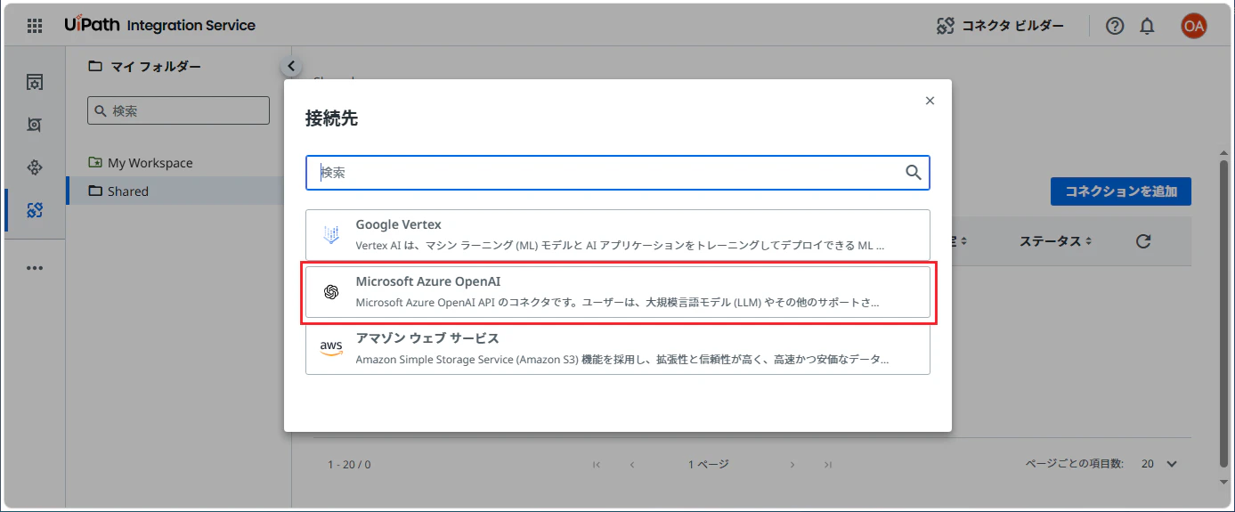Close the 接続先 dialog
The width and height of the screenshot is (1235, 512).
pos(930,101)
